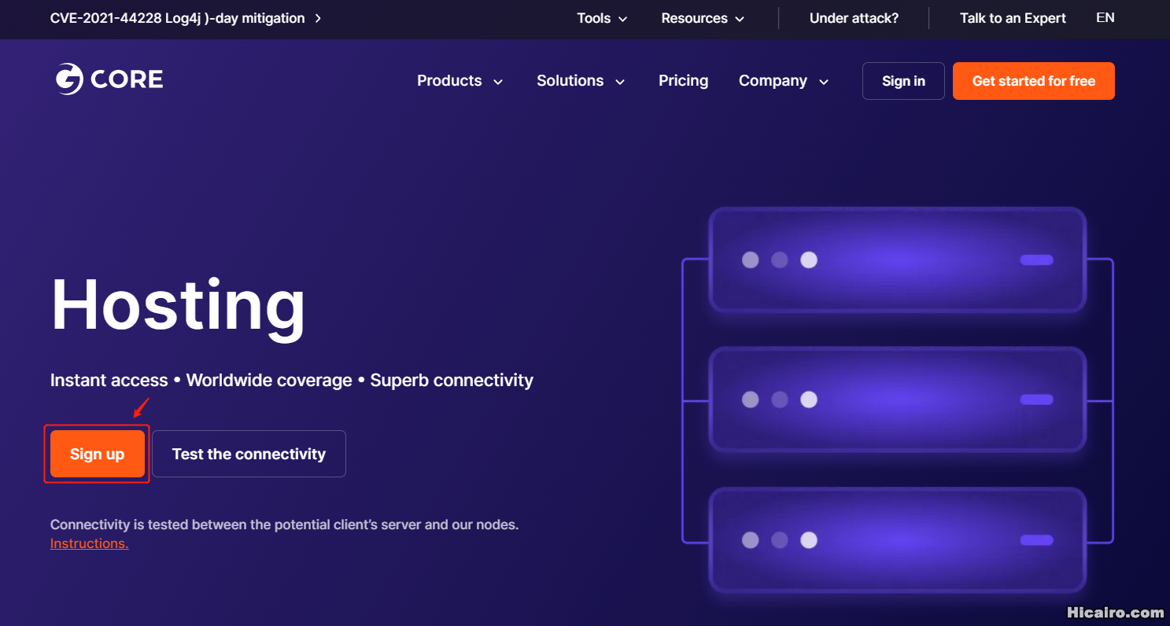Click Talk to an Expert

pyautogui.click(x=1013, y=18)
